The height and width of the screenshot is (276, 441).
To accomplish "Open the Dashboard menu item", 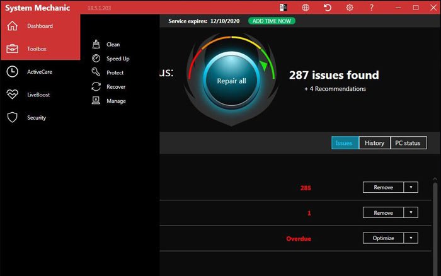I will point(40,26).
